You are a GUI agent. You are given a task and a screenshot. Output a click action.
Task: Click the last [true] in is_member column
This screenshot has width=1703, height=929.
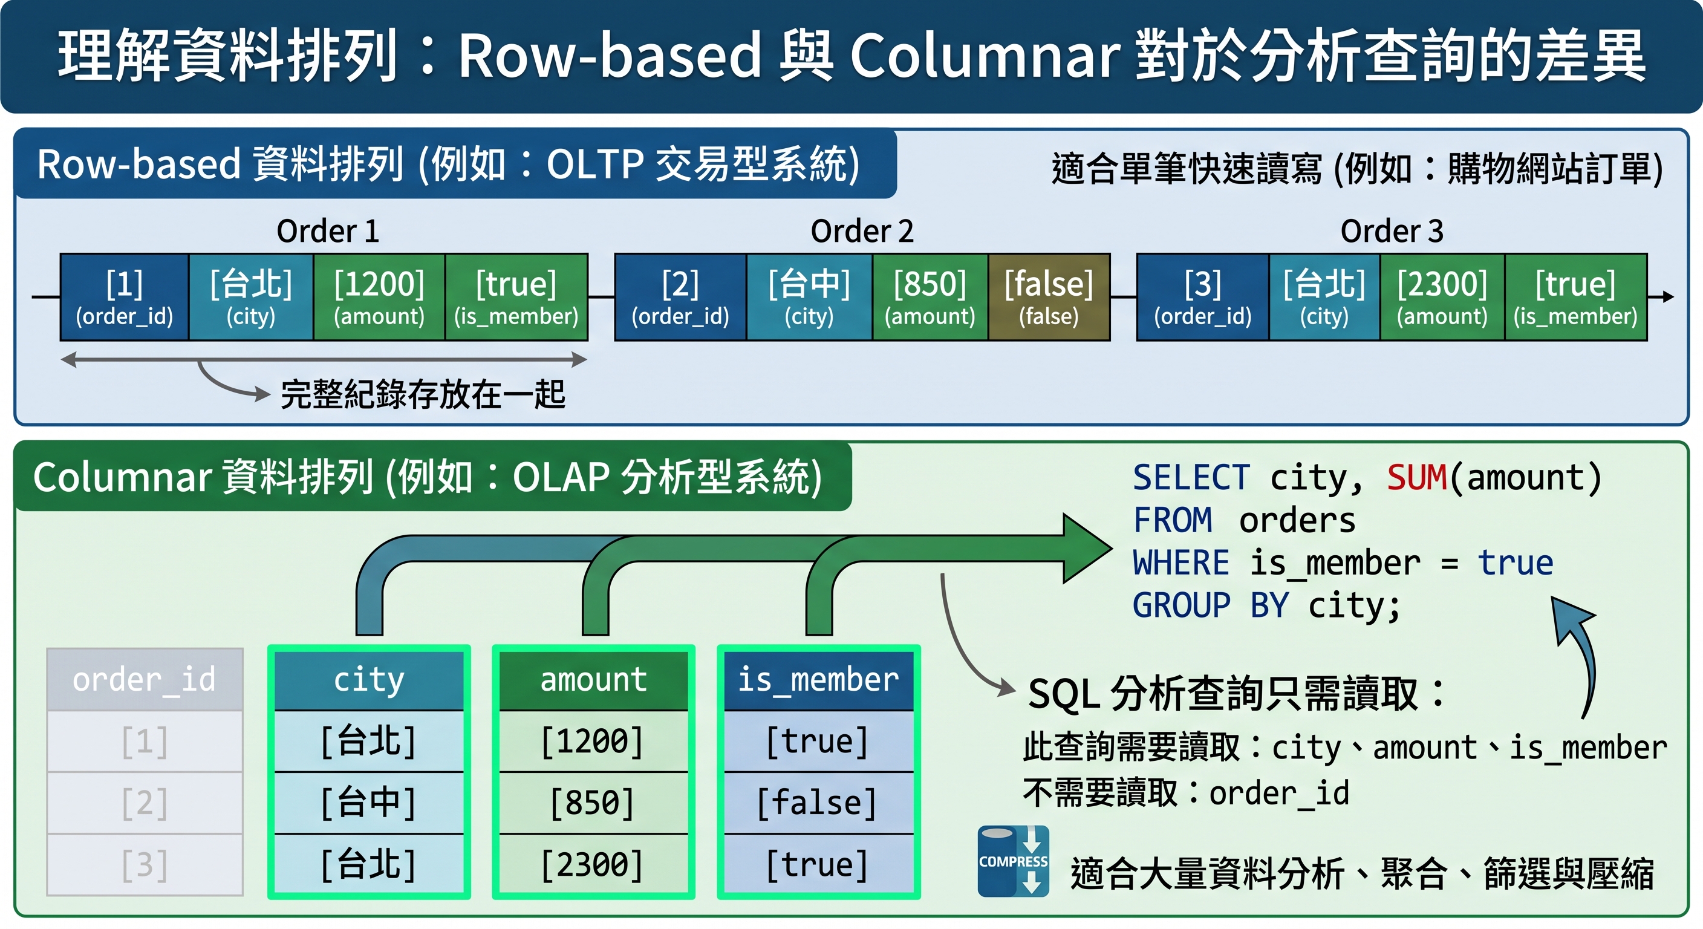pyautogui.click(x=818, y=864)
